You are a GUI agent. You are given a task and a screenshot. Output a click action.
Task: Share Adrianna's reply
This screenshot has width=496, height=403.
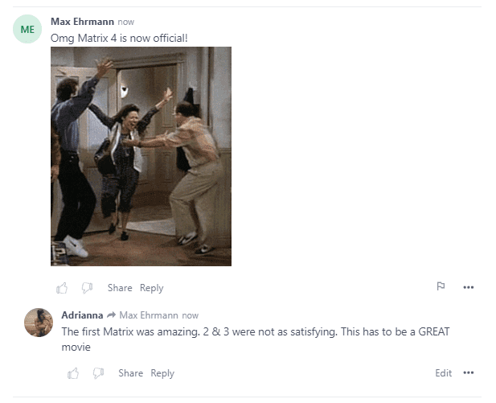(131, 373)
